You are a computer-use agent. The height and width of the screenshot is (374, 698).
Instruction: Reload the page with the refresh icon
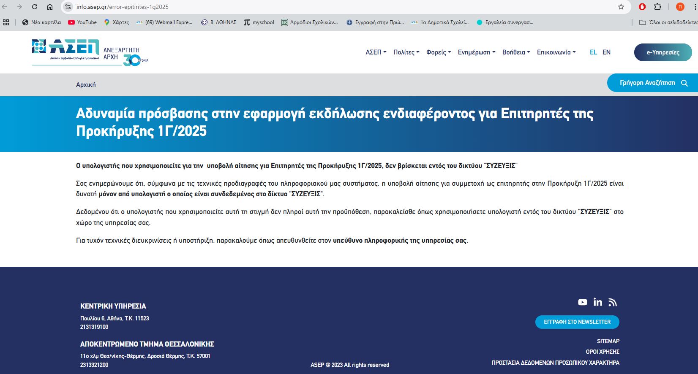coord(35,7)
